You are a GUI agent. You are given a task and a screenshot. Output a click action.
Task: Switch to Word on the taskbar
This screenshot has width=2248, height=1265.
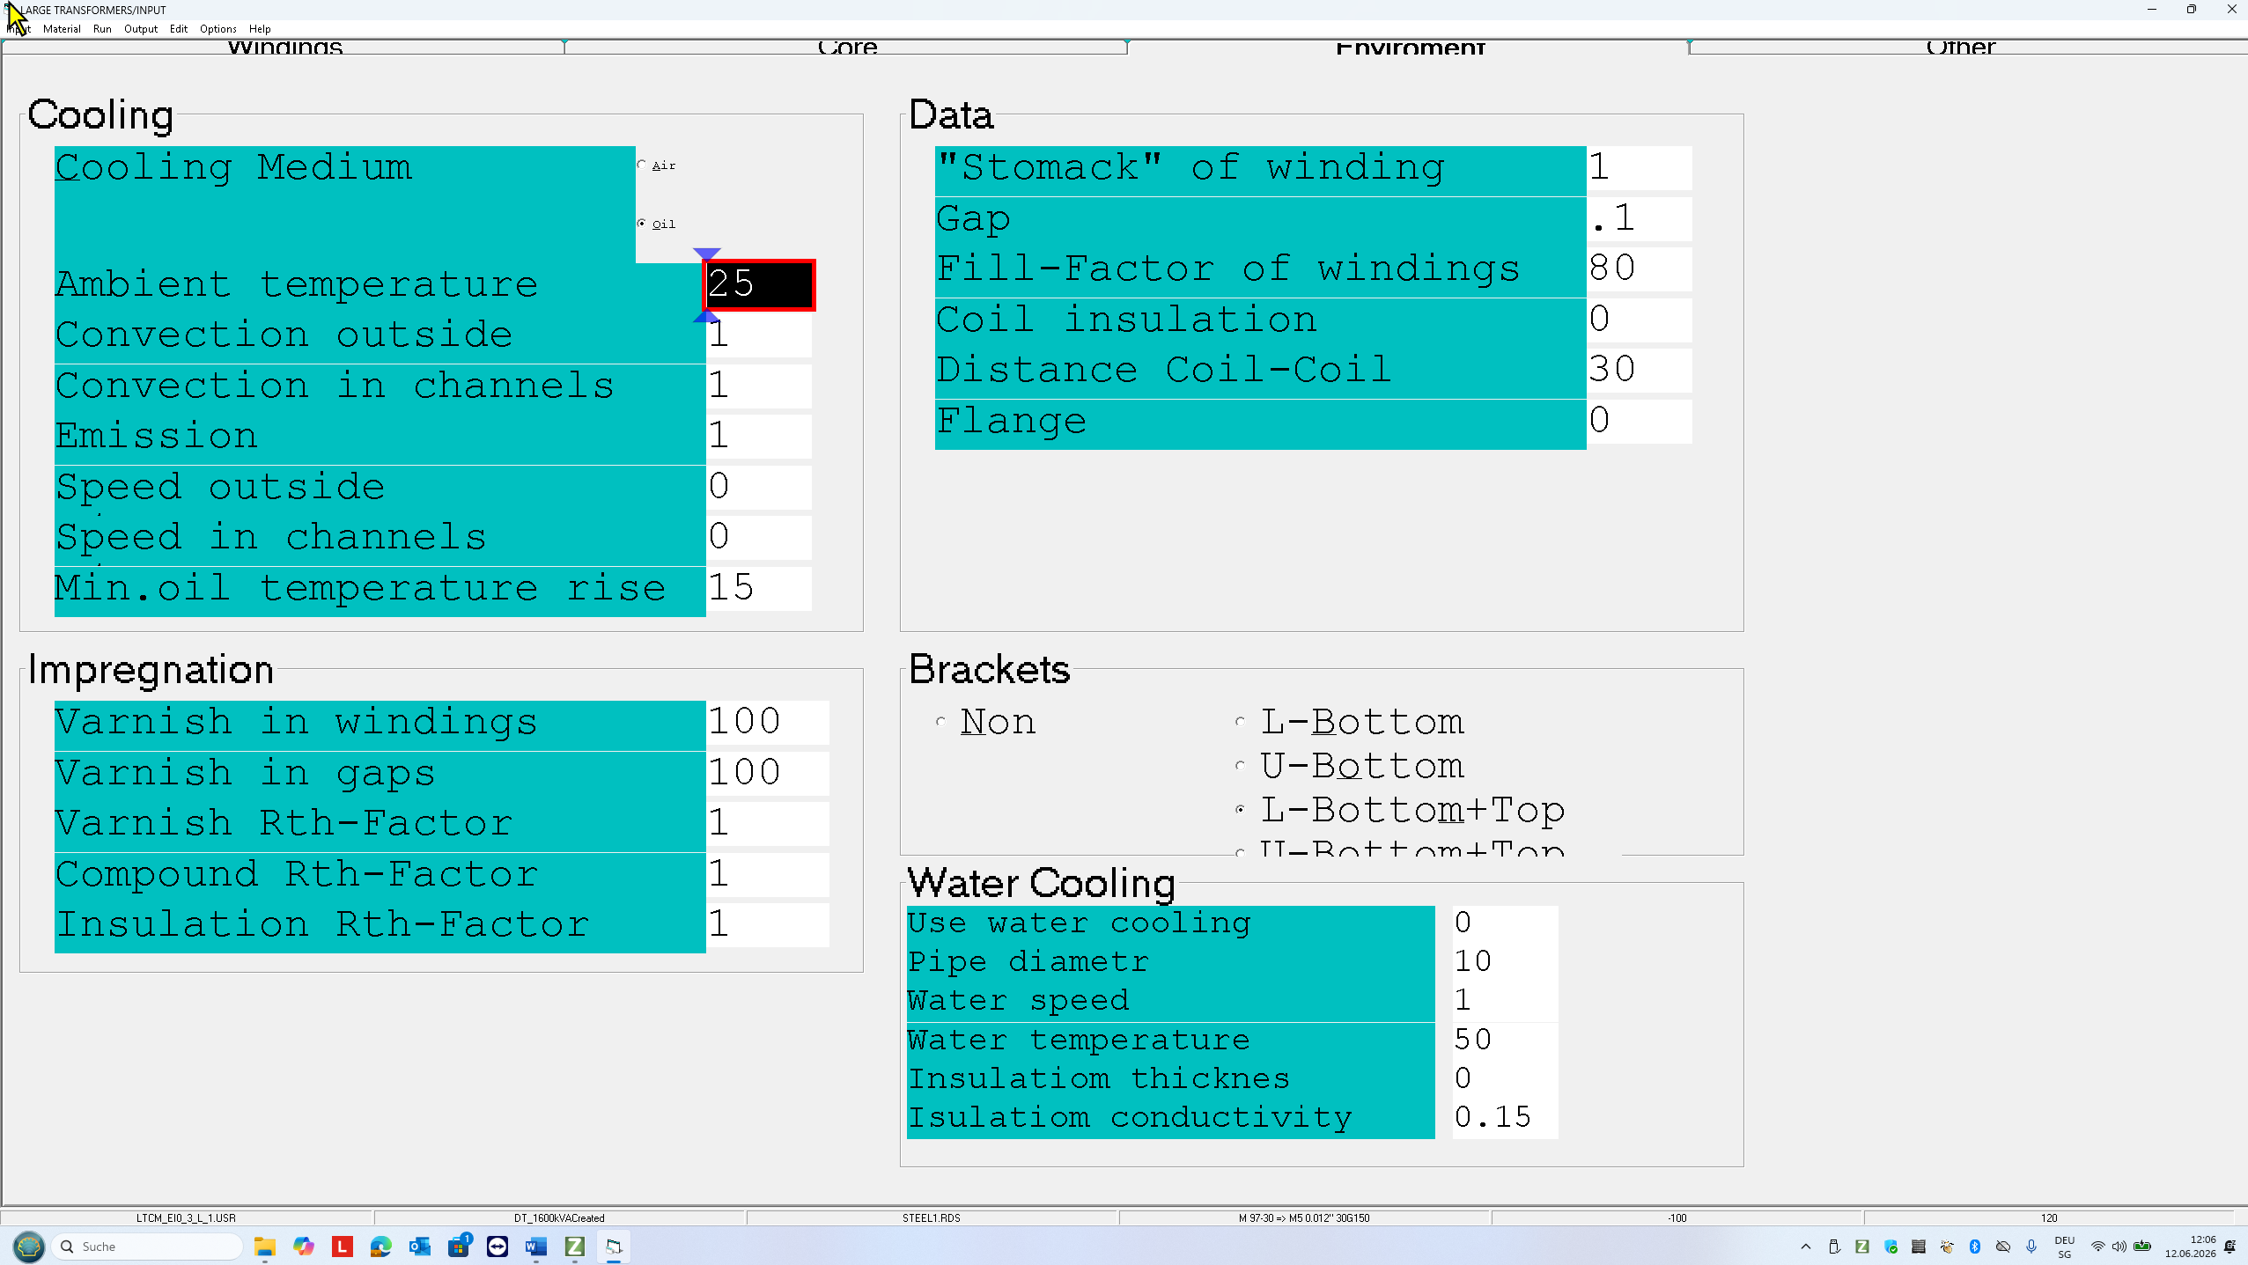coord(536,1247)
